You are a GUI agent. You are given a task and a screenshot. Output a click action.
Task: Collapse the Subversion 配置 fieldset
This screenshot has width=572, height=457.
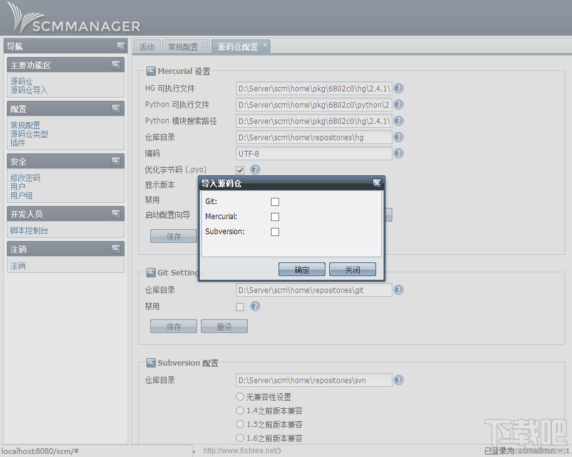pos(151,362)
